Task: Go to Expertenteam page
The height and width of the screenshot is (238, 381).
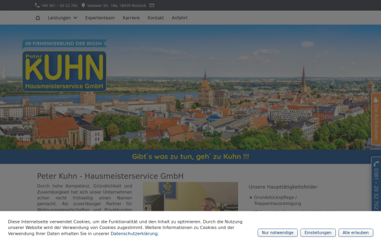Action: [100, 18]
